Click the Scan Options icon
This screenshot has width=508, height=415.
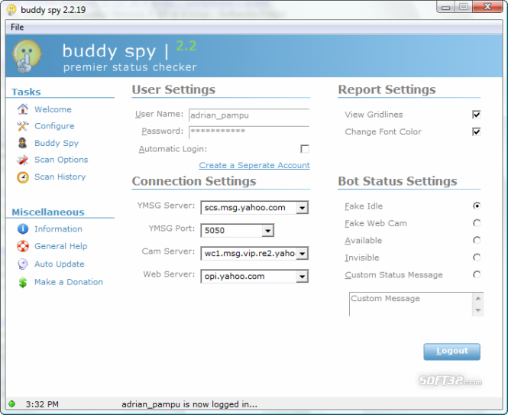[x=22, y=160]
